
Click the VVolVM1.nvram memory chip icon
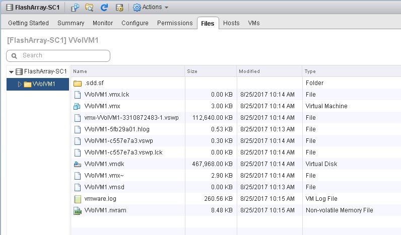[x=78, y=211]
